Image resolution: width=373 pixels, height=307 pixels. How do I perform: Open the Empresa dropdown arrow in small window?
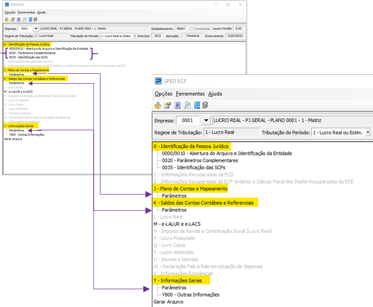(36, 29)
